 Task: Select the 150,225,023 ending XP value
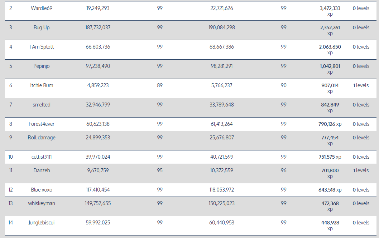coord(222,203)
